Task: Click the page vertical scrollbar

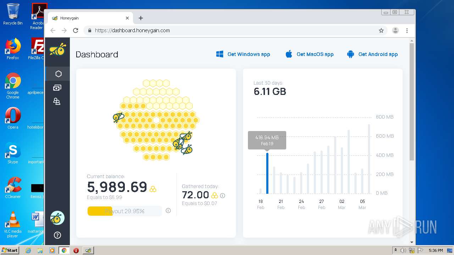Action: 411,102
